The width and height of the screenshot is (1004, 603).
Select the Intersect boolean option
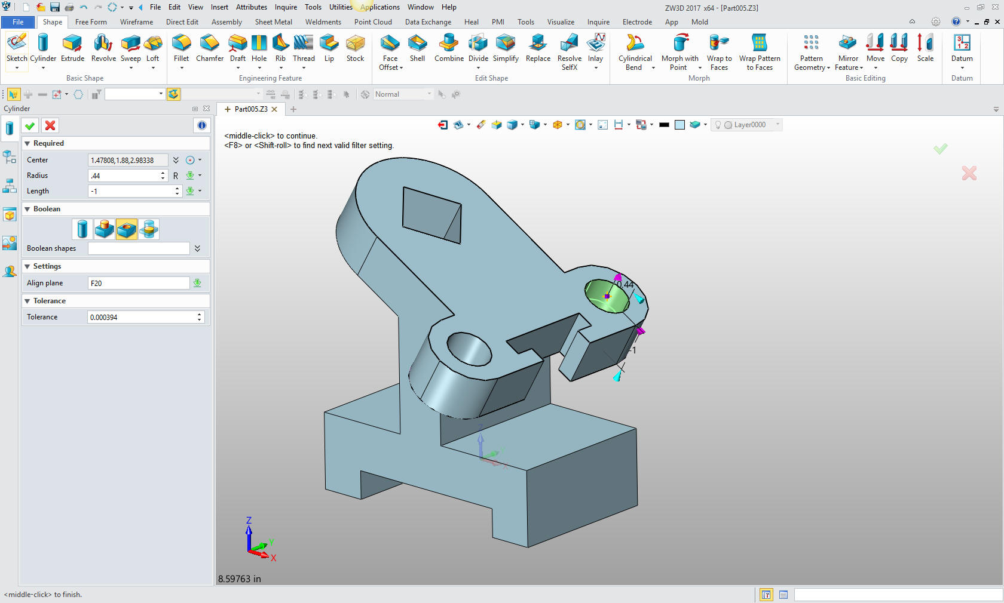click(x=149, y=229)
